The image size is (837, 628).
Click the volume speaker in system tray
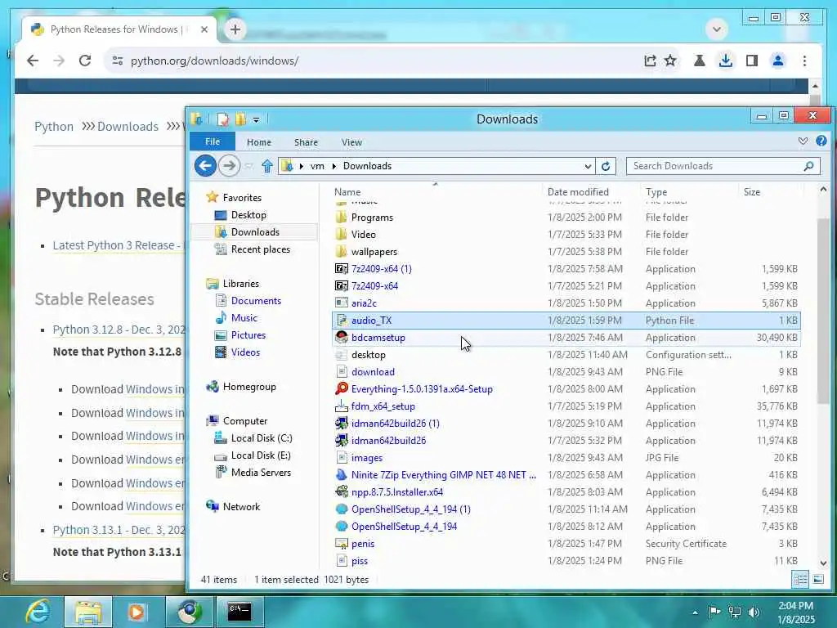click(754, 612)
